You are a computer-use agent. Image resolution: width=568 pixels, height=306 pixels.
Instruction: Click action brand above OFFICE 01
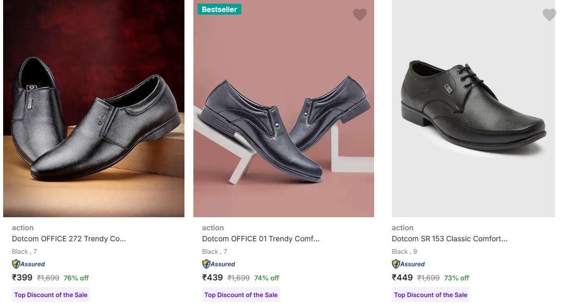(213, 228)
